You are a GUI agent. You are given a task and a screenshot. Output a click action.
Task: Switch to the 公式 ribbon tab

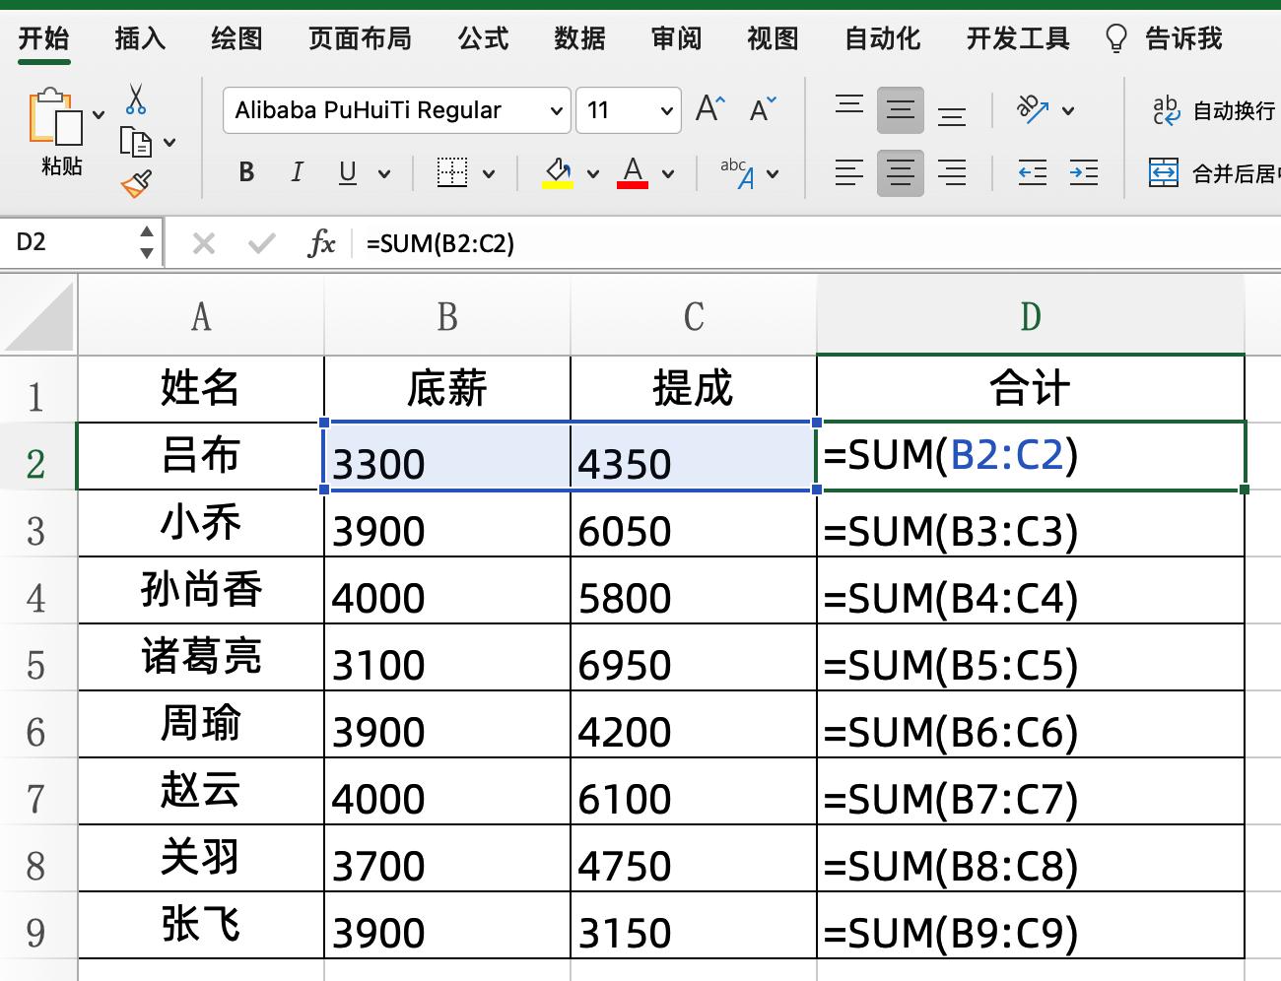[x=482, y=38]
